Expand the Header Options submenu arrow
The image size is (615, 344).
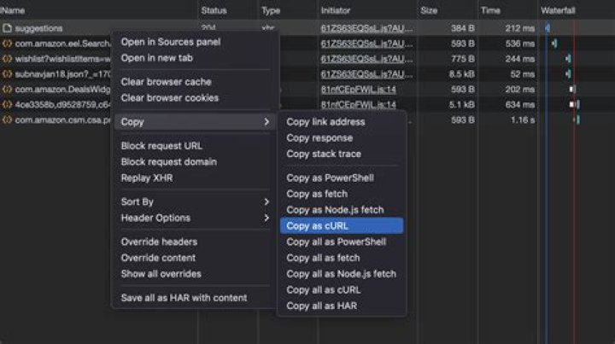pos(266,218)
